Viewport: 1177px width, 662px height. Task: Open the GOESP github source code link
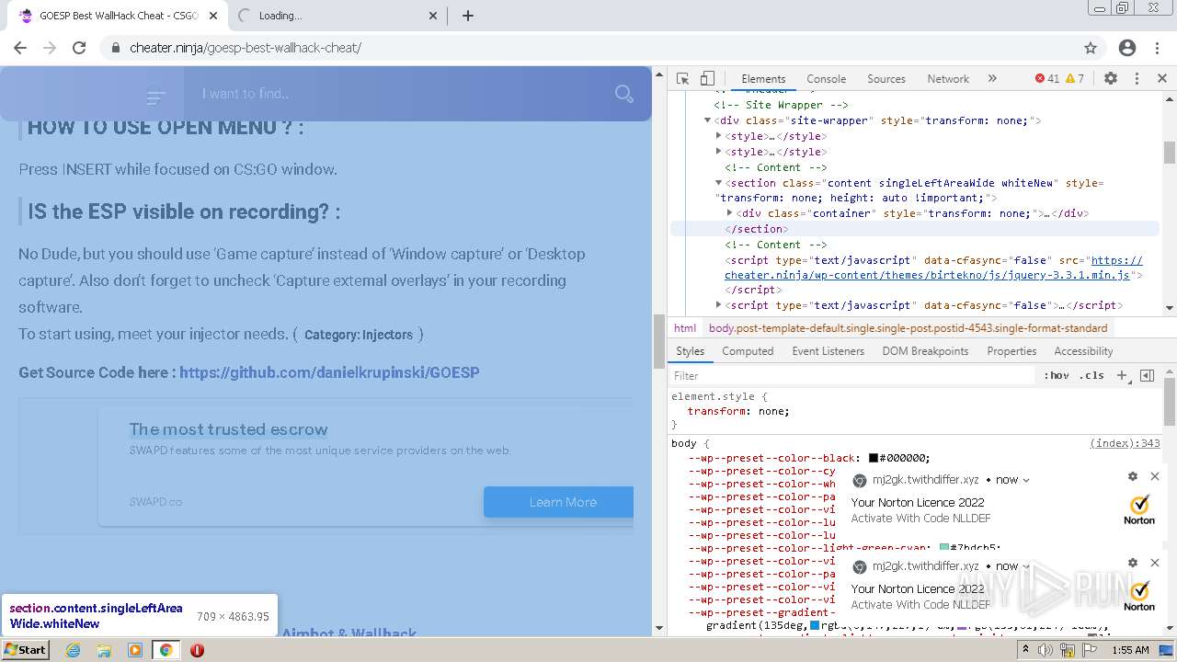pyautogui.click(x=329, y=372)
